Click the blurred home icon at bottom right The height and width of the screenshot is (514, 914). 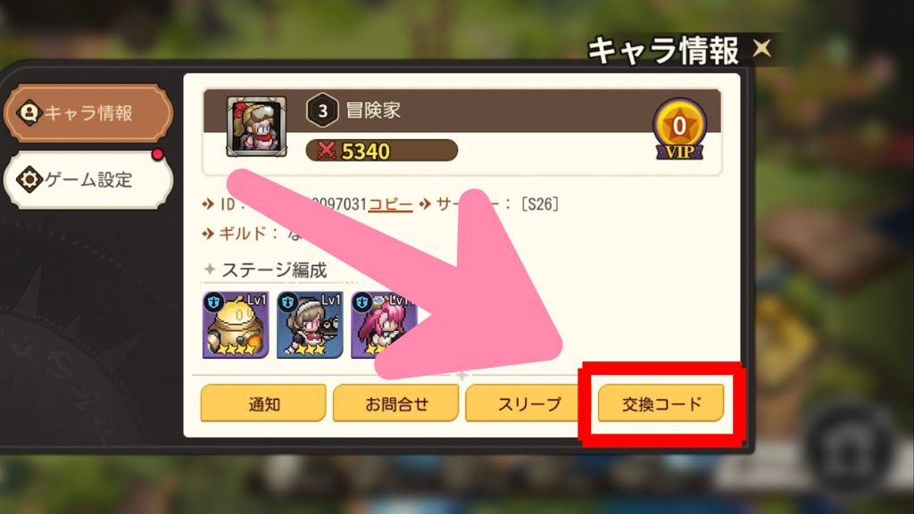tap(850, 446)
